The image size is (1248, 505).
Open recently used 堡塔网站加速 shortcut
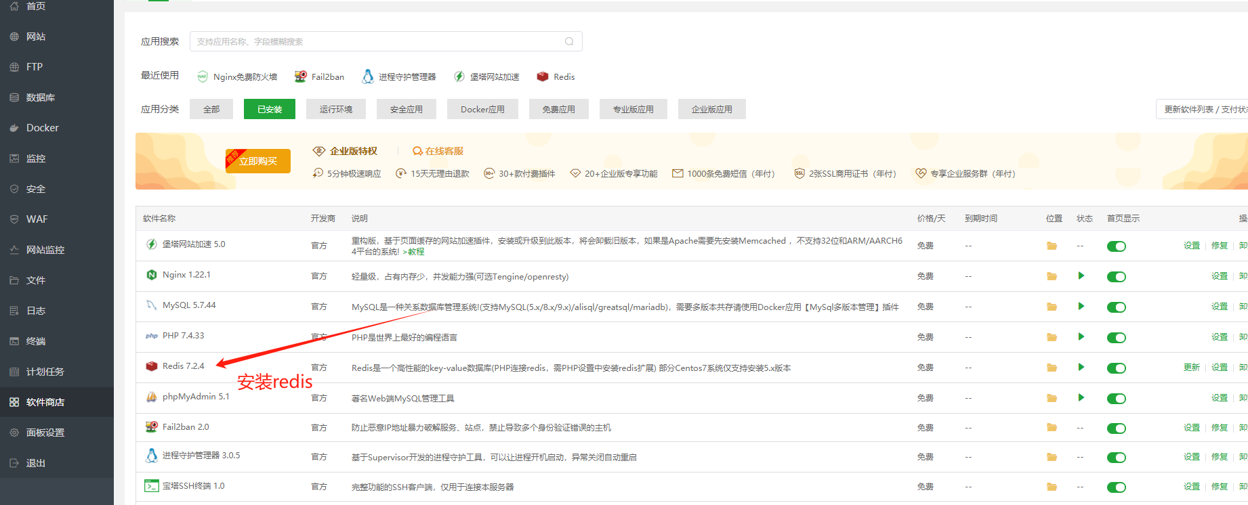point(486,76)
